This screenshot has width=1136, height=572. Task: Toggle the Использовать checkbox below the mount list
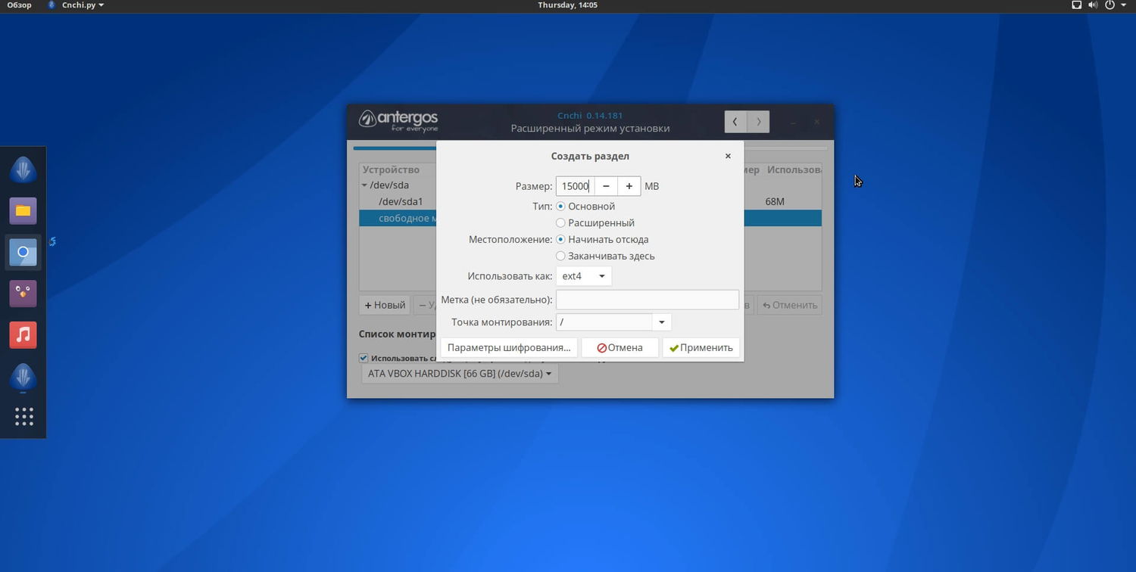[364, 358]
